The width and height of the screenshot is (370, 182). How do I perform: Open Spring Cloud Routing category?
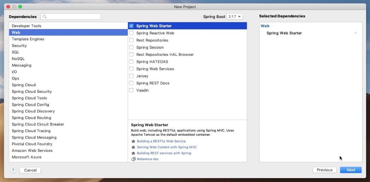tap(68, 118)
